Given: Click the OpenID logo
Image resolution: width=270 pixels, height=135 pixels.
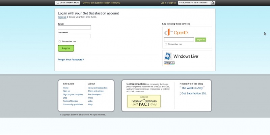Looking at the screenshot, I should pos(176,32).
